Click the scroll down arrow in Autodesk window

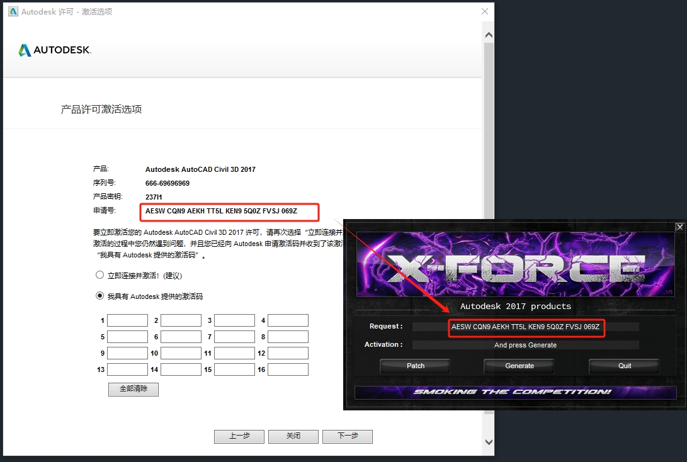(x=489, y=442)
